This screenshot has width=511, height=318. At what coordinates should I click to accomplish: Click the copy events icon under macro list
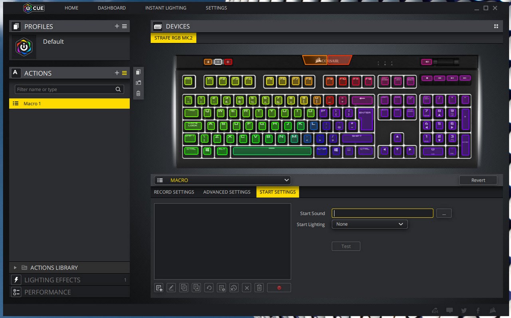[x=184, y=288]
